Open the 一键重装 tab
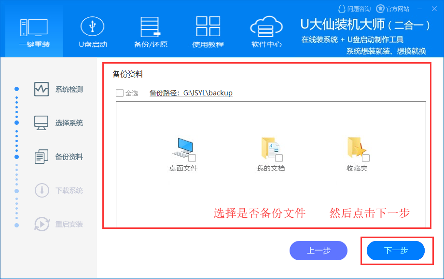 [34, 32]
